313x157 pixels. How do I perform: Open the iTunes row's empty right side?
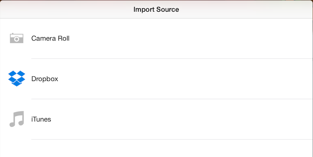(x=182, y=119)
